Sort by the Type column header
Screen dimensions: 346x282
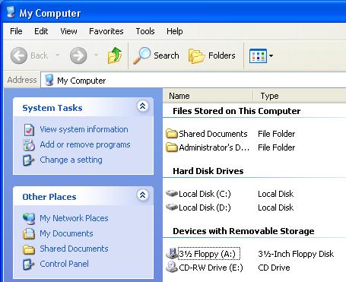click(300, 96)
